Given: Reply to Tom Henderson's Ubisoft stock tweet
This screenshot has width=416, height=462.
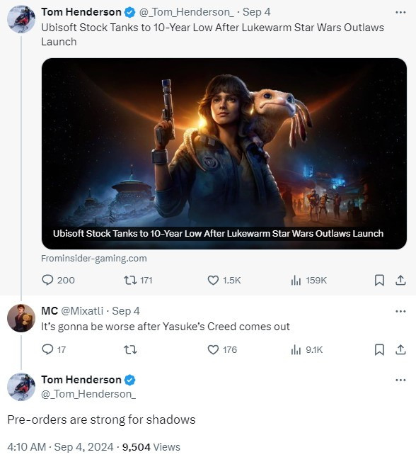Looking at the screenshot, I should pyautogui.click(x=58, y=280).
